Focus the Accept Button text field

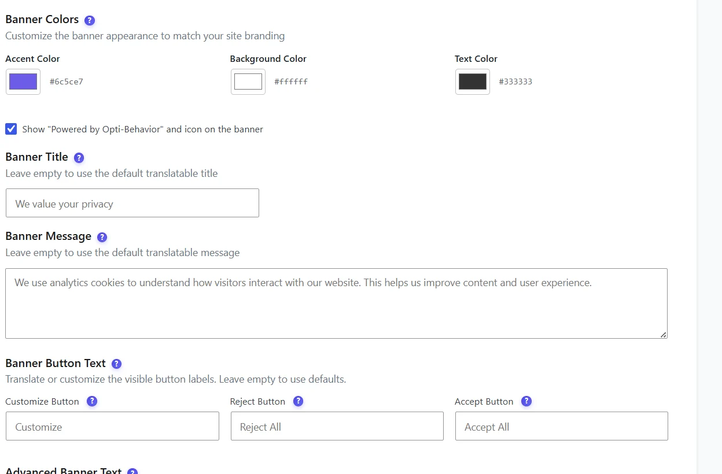[x=562, y=426]
